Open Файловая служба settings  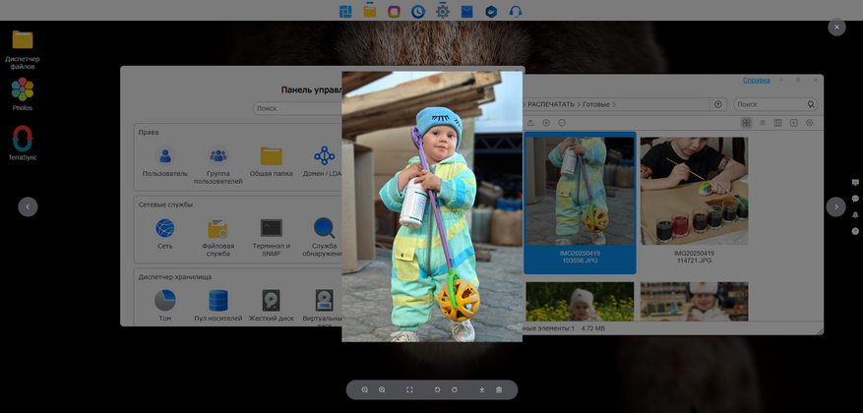[x=217, y=238]
